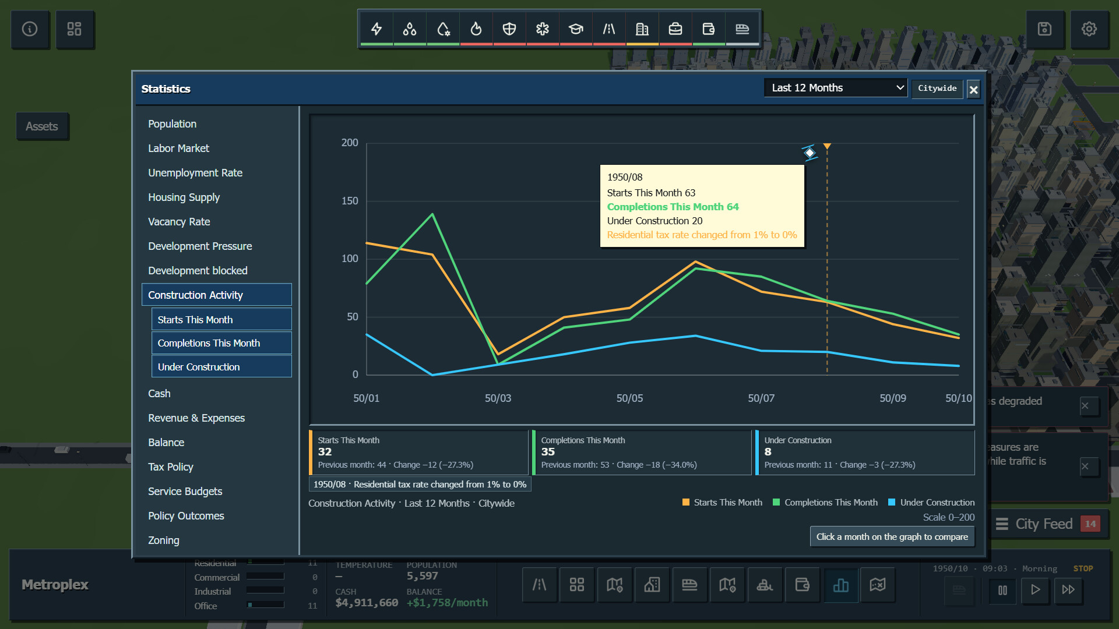Click the info icon button
This screenshot has height=629, width=1119.
coord(30,29)
